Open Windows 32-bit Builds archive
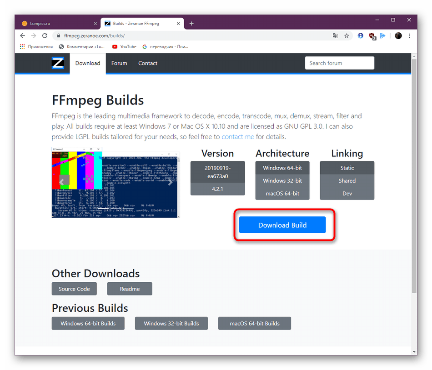The image size is (432, 370). click(171, 324)
